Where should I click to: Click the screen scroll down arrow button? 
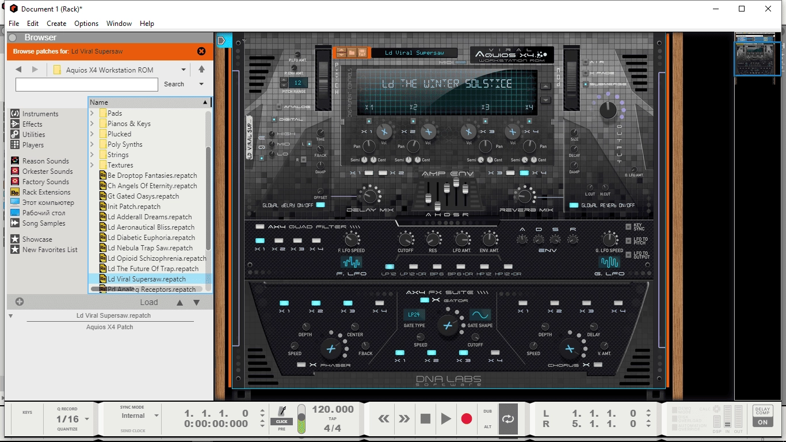point(545,100)
